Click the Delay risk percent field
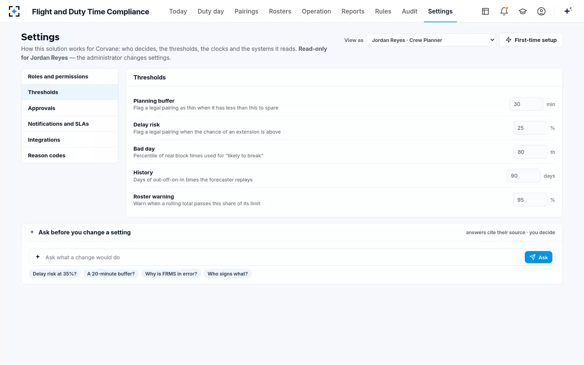This screenshot has width=584, height=365. [530, 128]
